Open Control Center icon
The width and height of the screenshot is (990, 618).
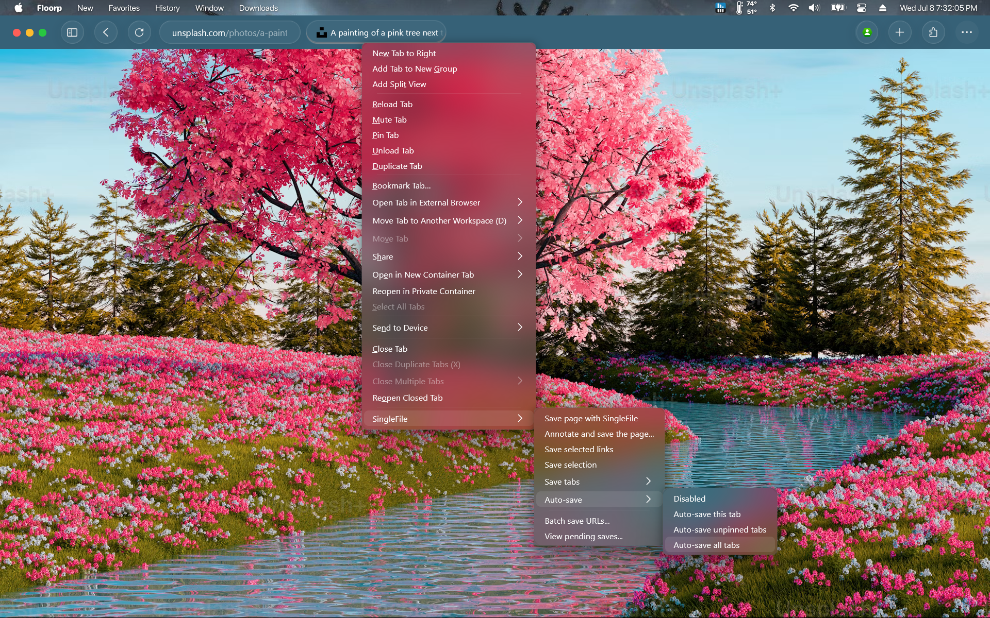862,8
